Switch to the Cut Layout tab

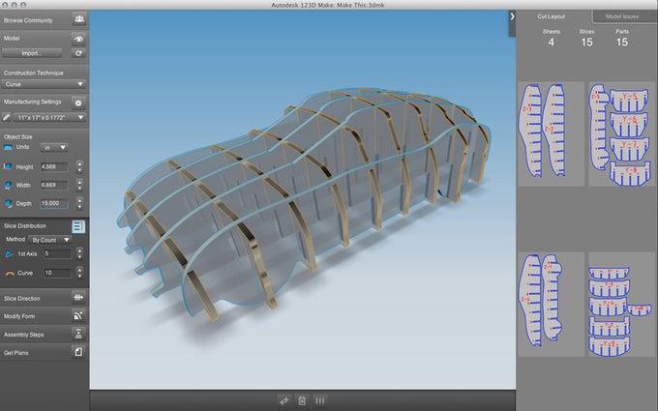pos(552,16)
